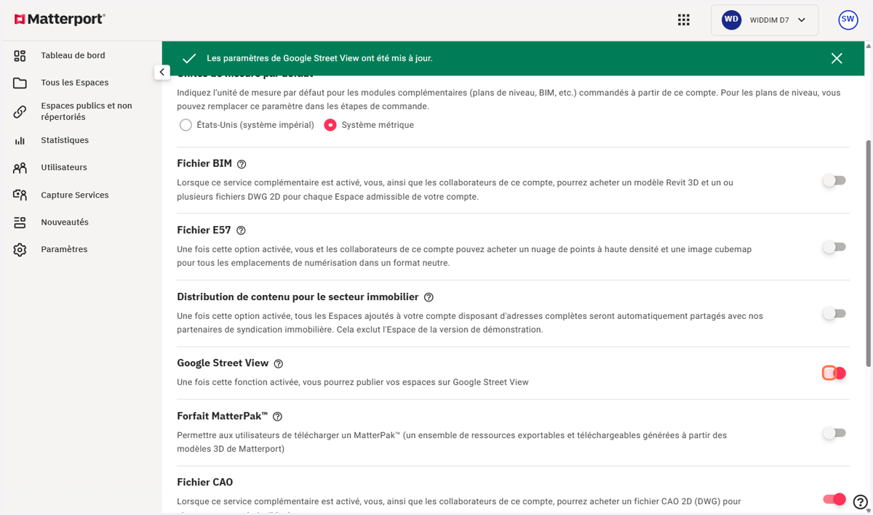Click the page vertical scrollbar
This screenshot has height=515, width=873.
[868, 254]
